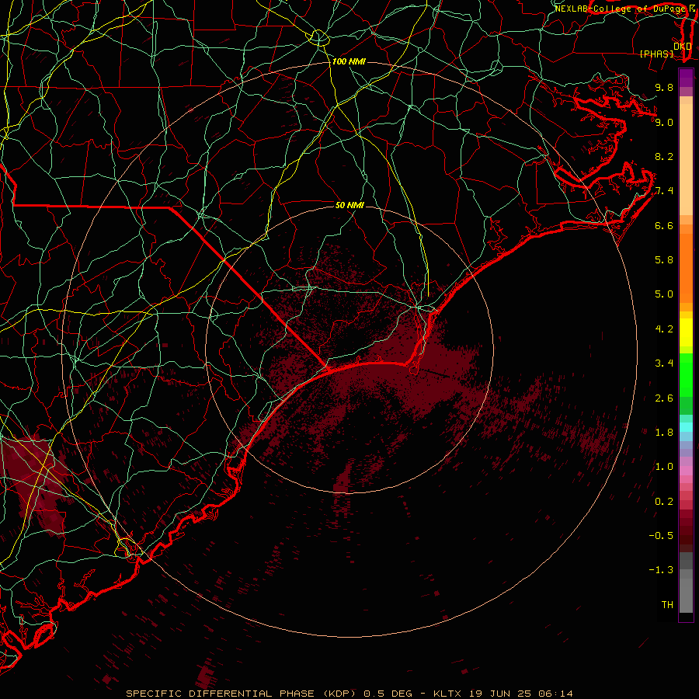Screen dimensions: 699x699
Task: Click the TH threshold label
Action: coord(667,605)
